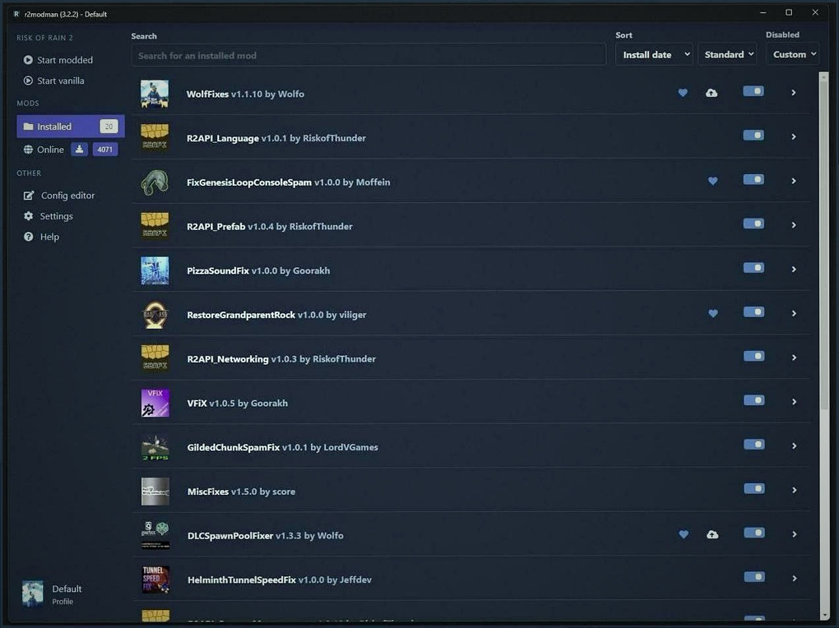Expand the VFiX row chevron
Image resolution: width=839 pixels, height=628 pixels.
pyautogui.click(x=794, y=402)
